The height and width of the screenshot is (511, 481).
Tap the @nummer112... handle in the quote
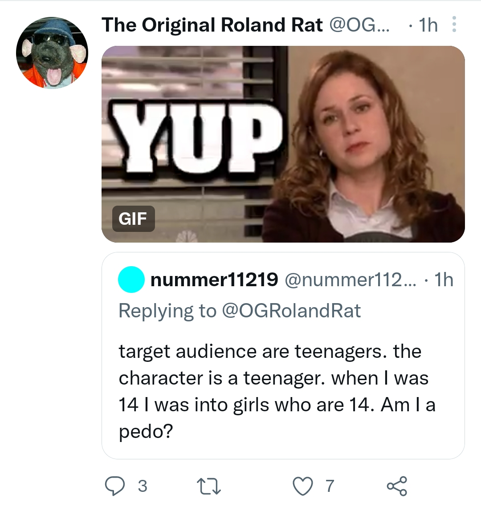click(348, 280)
